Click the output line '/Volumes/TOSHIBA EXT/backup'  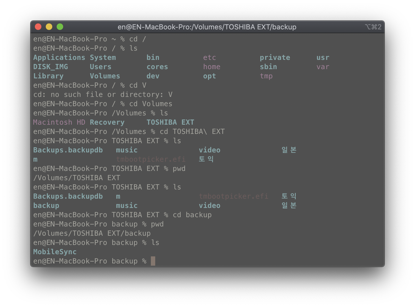(x=92, y=234)
